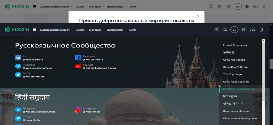Click the Facebook icon for KuCoinRussia

(78, 58)
